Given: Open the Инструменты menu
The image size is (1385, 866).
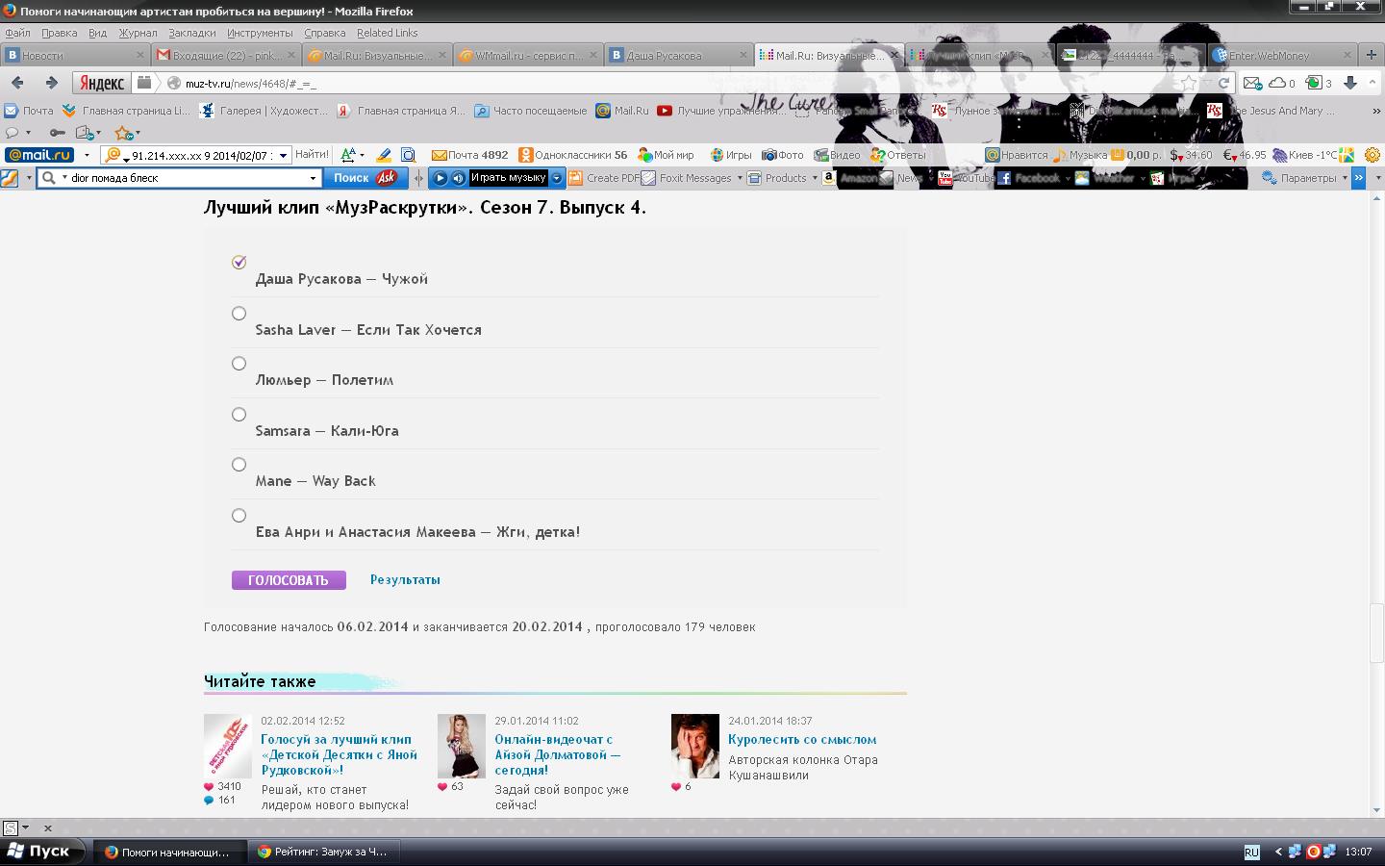Looking at the screenshot, I should point(260,33).
